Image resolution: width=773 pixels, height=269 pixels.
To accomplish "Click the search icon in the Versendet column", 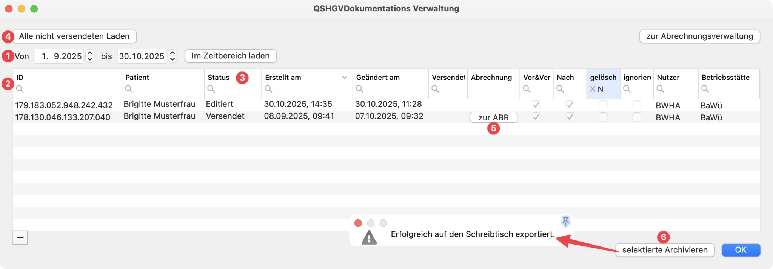I will [x=435, y=89].
